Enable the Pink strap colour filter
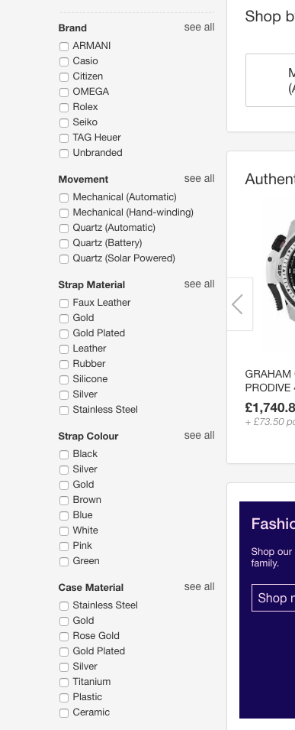 pyautogui.click(x=64, y=546)
